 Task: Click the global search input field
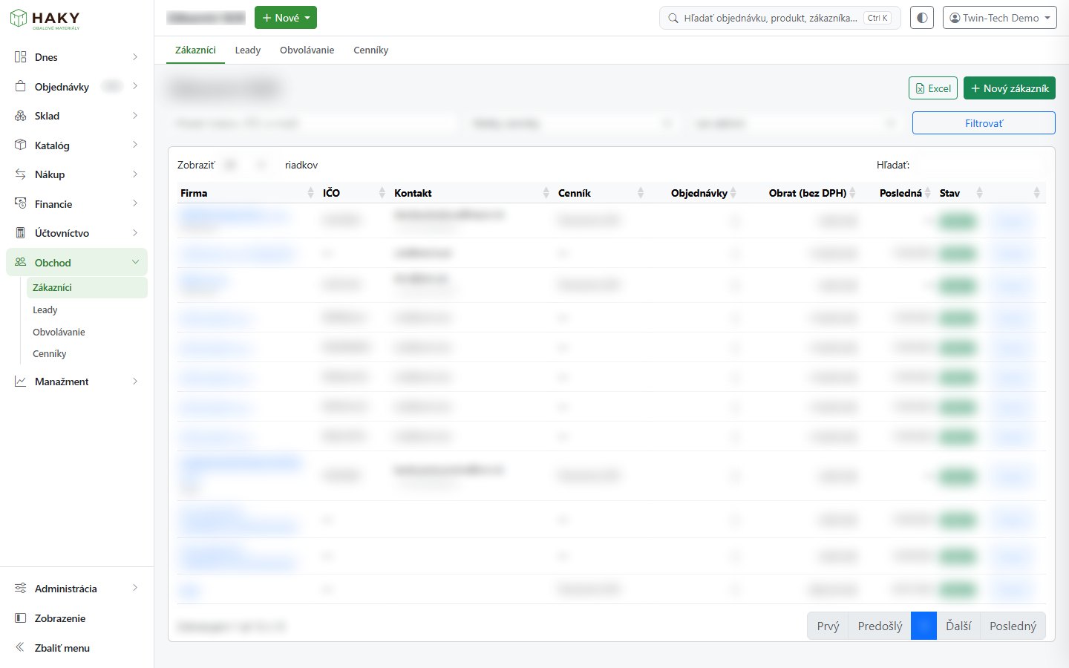pos(780,18)
